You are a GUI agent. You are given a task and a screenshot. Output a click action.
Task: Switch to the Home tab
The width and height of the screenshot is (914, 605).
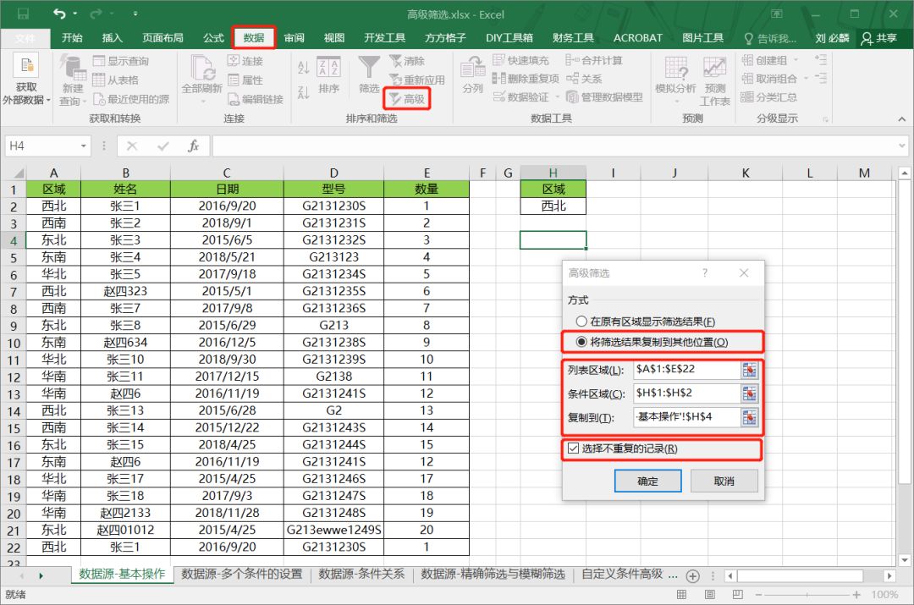(72, 38)
